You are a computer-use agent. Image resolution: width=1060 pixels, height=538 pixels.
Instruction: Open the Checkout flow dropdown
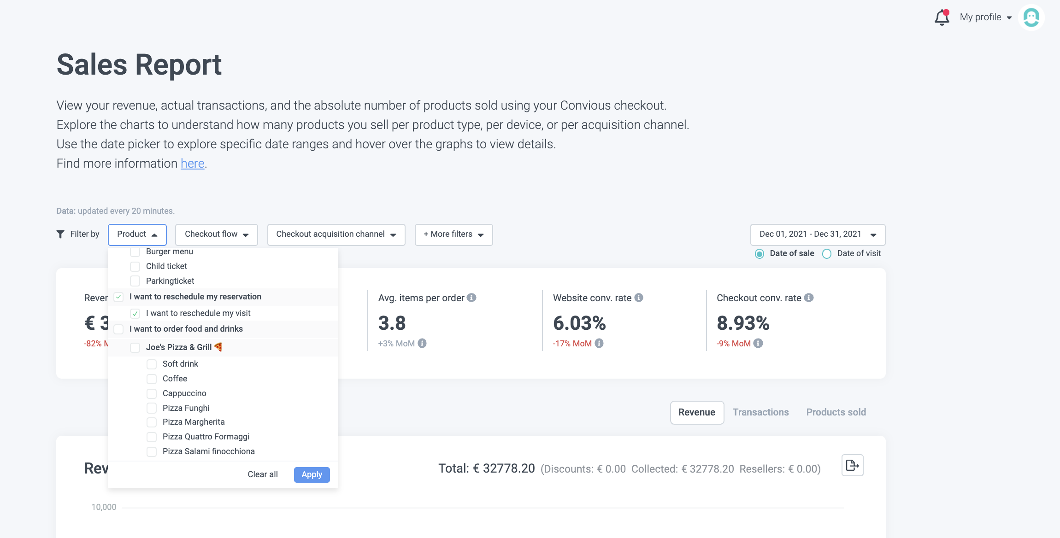216,234
